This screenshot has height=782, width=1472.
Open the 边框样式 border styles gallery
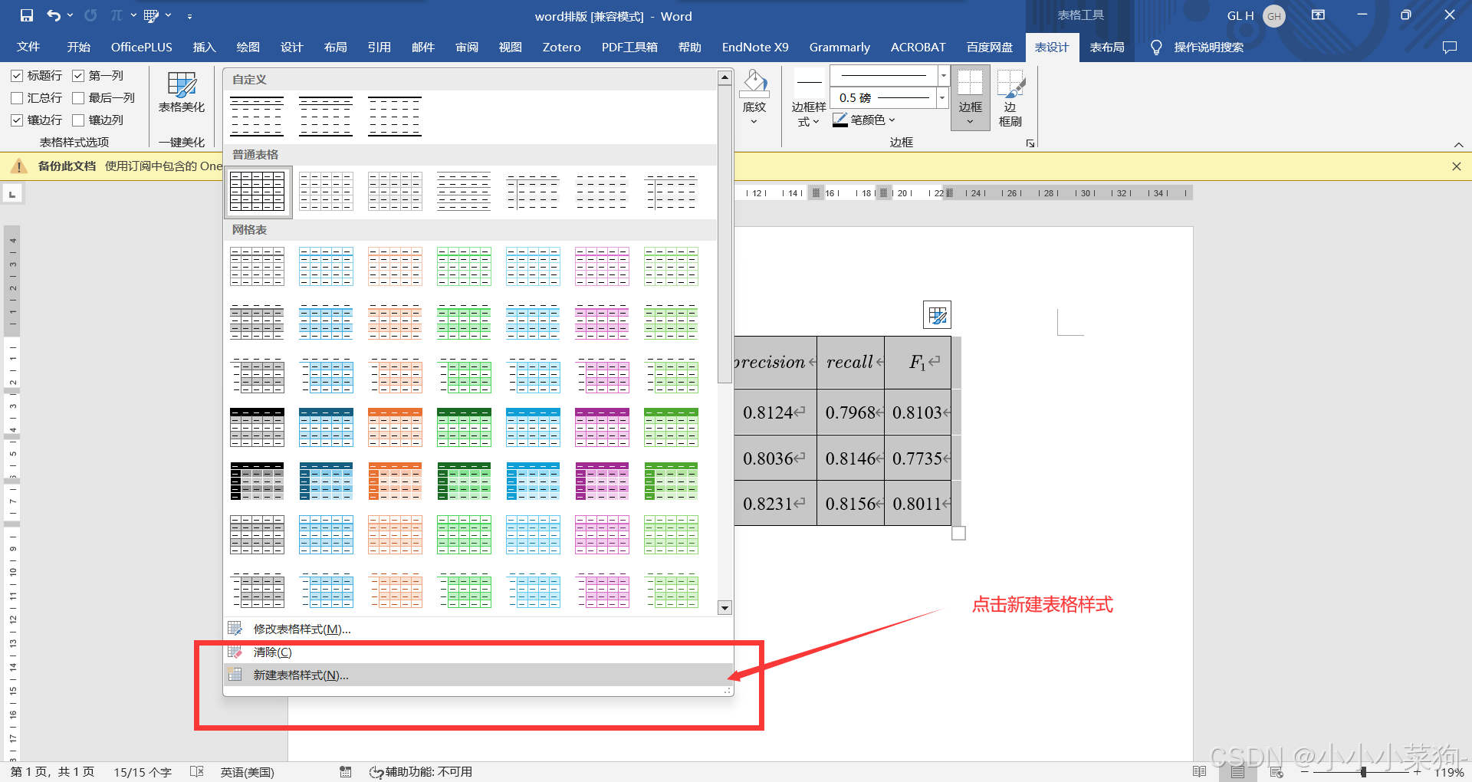pos(809,100)
